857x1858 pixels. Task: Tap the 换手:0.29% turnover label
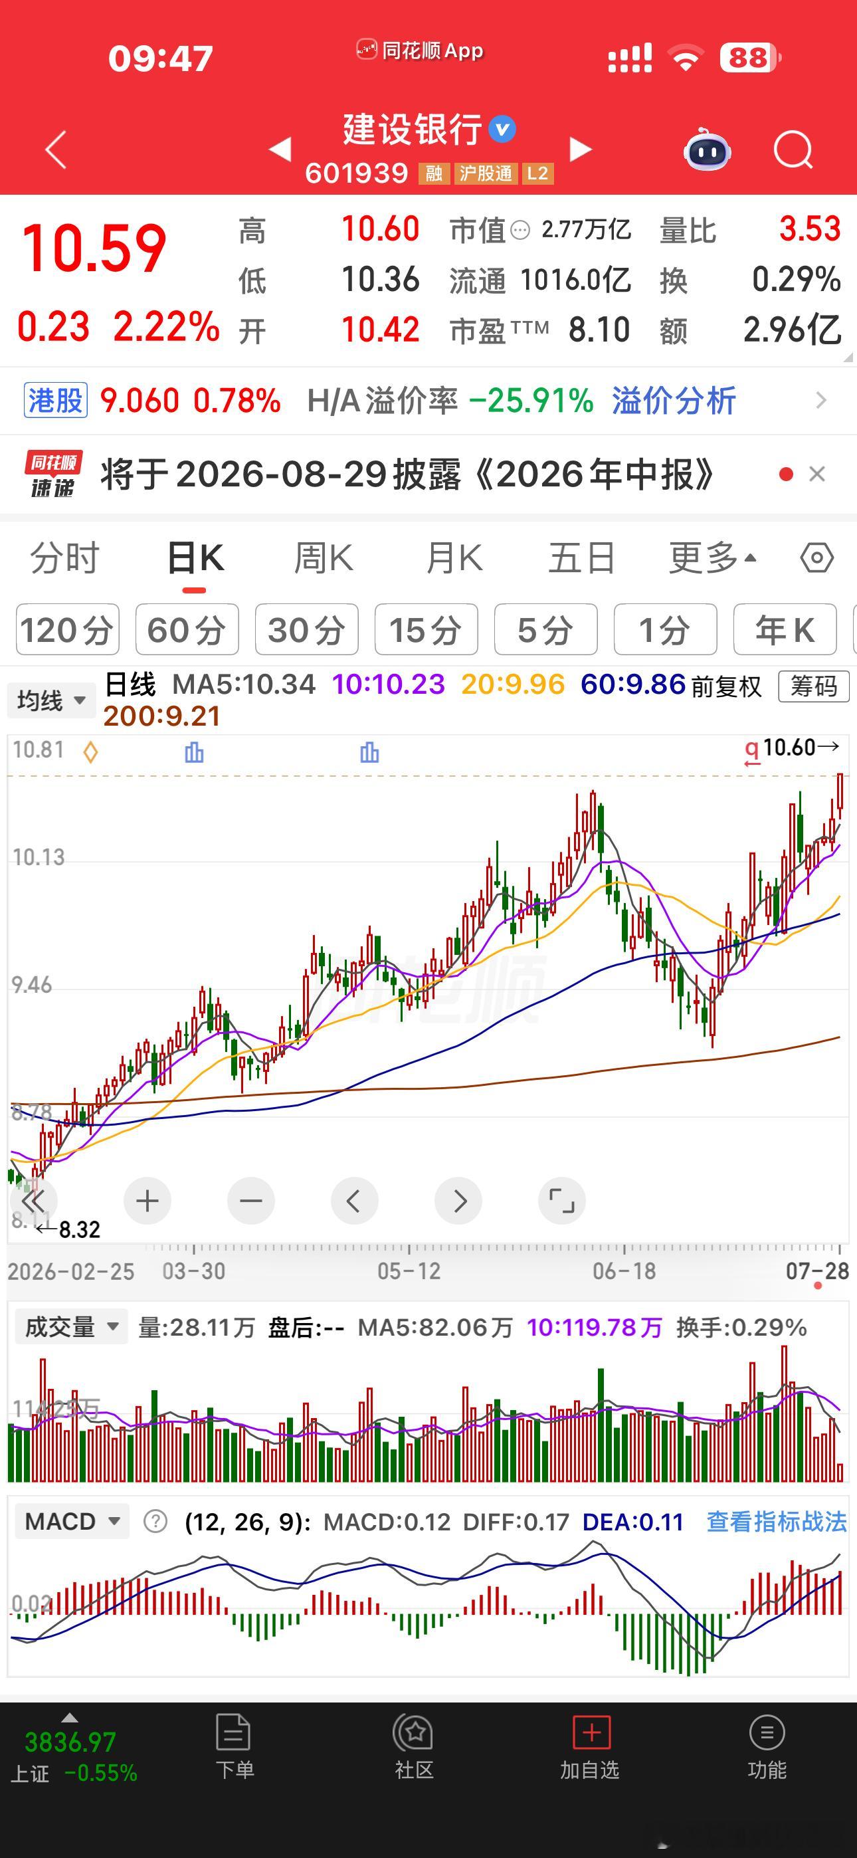(x=741, y=1327)
